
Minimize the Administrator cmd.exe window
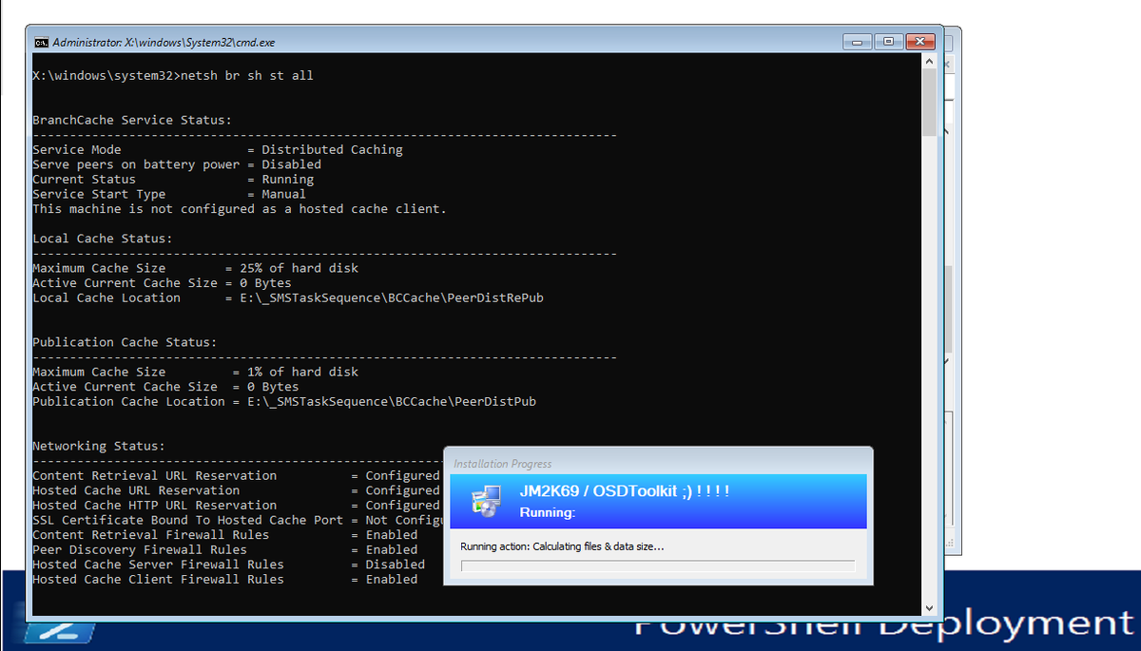point(857,43)
